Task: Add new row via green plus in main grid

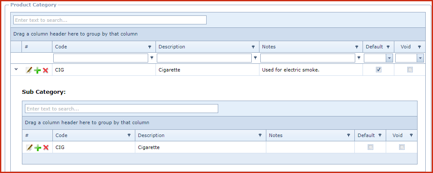Action: [x=37, y=70]
